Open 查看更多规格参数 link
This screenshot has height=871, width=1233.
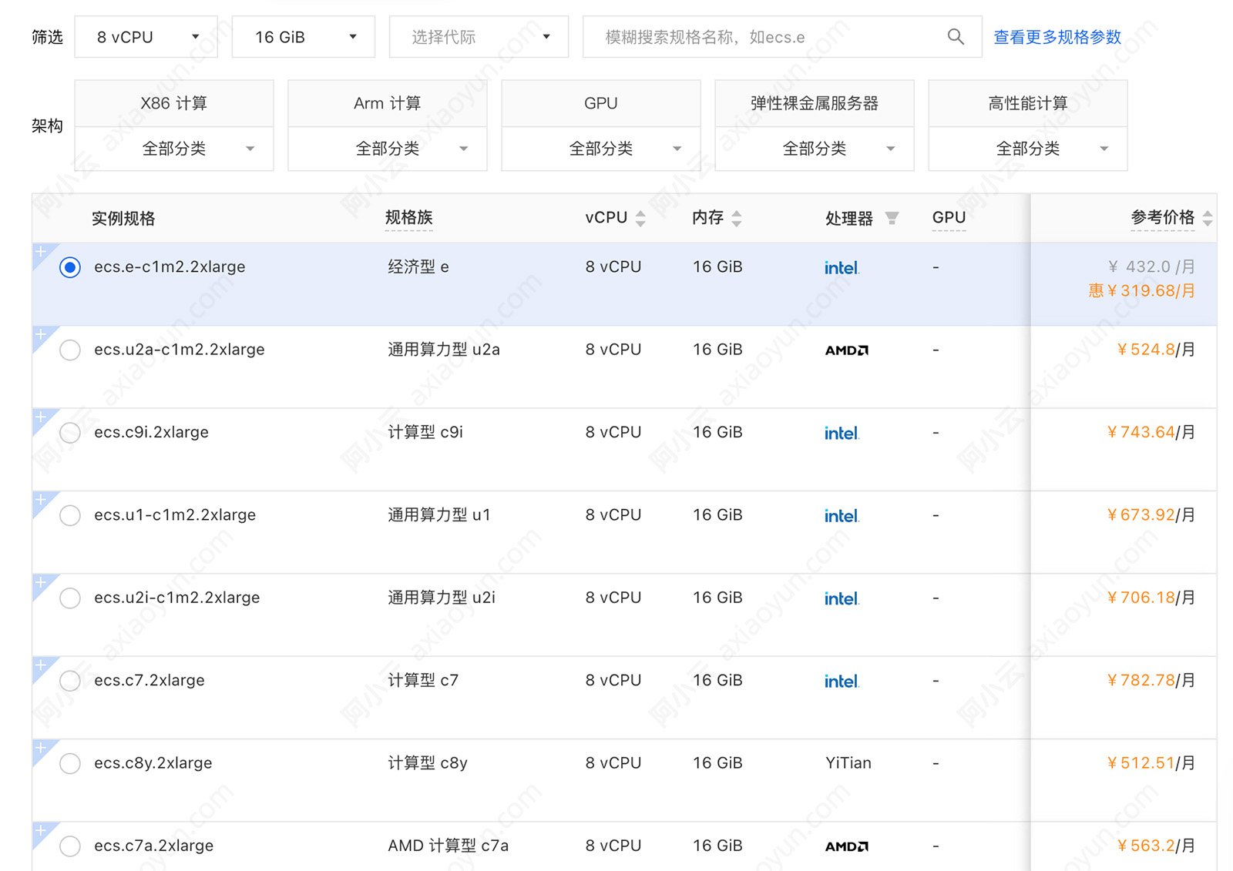point(1057,37)
